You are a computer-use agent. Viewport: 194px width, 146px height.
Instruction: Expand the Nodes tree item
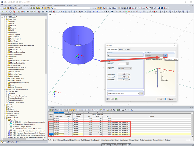[x=7, y=22]
